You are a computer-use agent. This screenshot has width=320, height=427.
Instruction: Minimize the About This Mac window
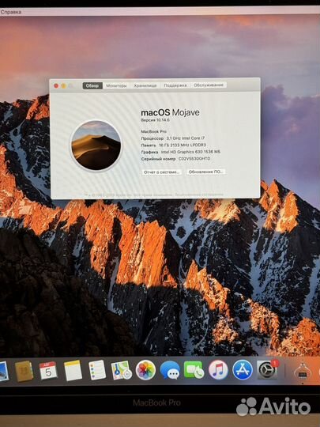click(x=63, y=85)
